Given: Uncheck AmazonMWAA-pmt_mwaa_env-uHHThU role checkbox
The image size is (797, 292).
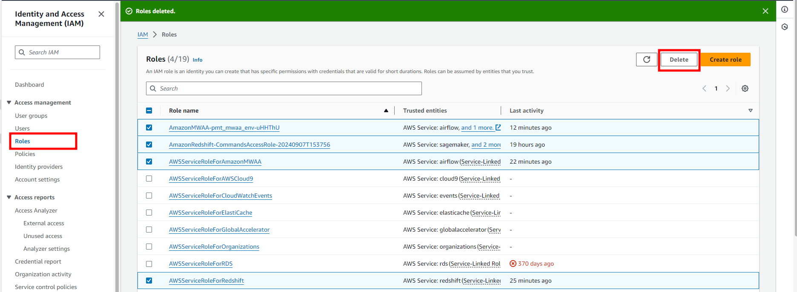Looking at the screenshot, I should 149,128.
